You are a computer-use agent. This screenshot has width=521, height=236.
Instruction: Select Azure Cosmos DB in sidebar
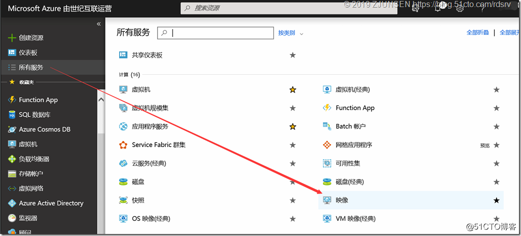coord(45,129)
